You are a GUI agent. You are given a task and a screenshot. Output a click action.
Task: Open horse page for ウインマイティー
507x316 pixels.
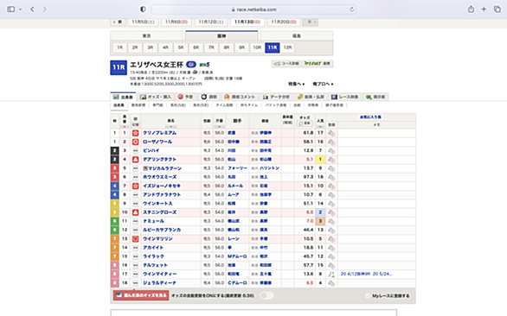pos(160,274)
